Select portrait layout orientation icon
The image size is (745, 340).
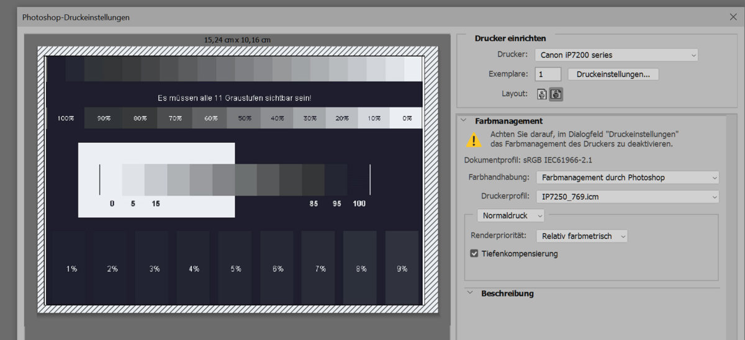541,94
